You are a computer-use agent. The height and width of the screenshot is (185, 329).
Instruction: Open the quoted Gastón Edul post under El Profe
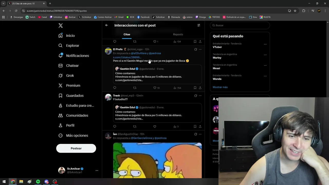tap(157, 74)
